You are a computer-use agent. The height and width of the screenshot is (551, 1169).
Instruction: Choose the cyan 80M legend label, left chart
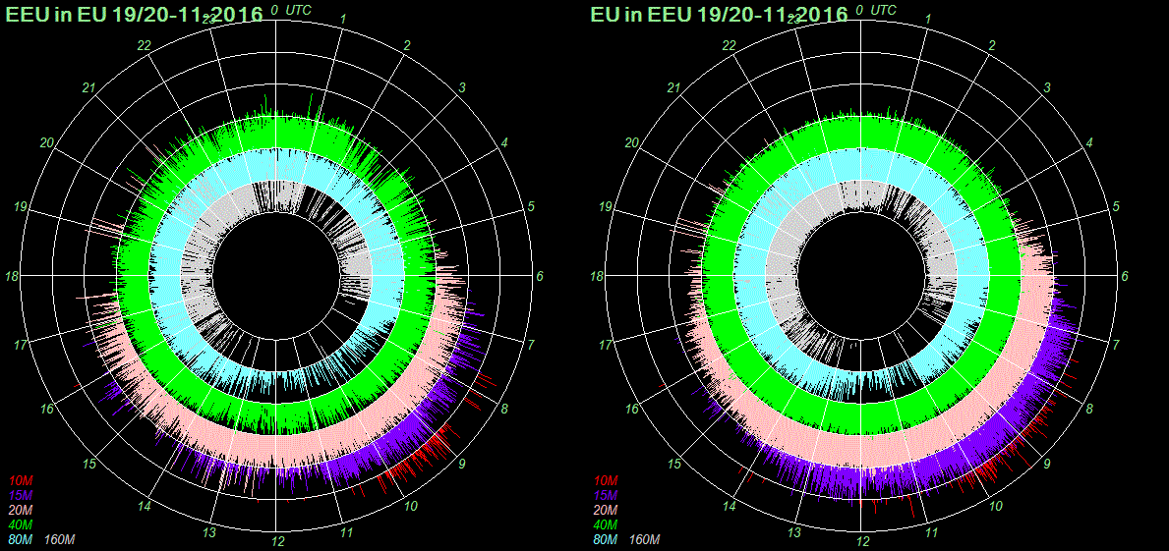[x=21, y=540]
